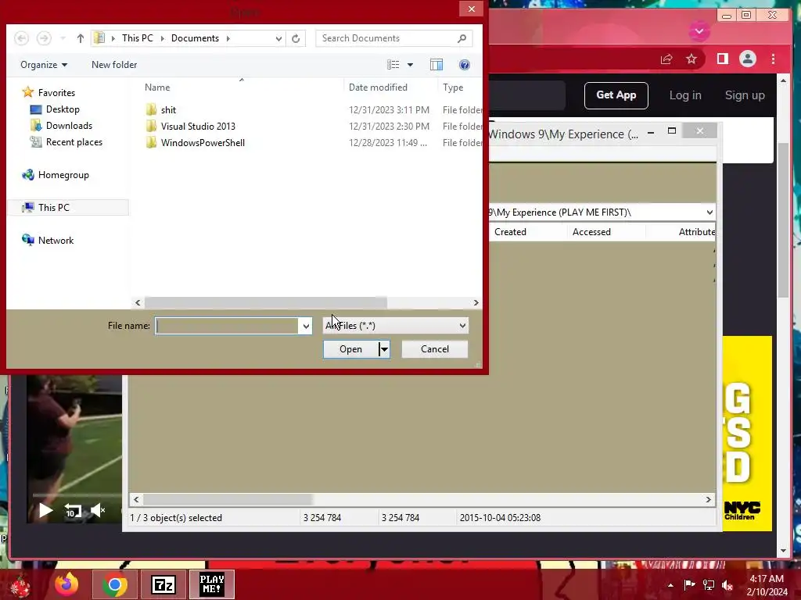Select the Favorites star in sidebar
Viewport: 801px width, 600px height.
(27, 92)
